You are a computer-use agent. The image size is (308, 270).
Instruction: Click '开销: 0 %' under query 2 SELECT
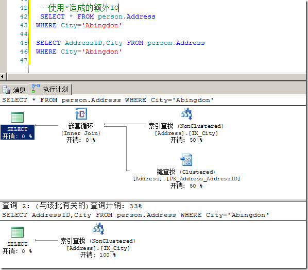click(18, 251)
